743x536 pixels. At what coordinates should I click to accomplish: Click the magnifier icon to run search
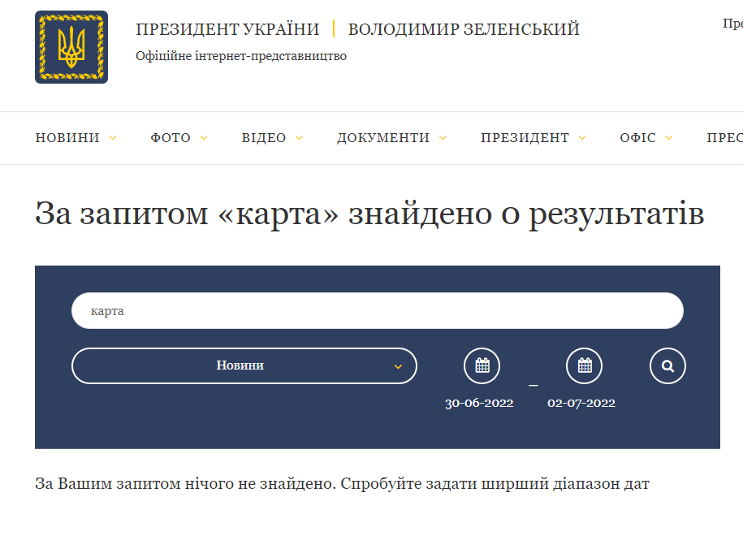667,365
